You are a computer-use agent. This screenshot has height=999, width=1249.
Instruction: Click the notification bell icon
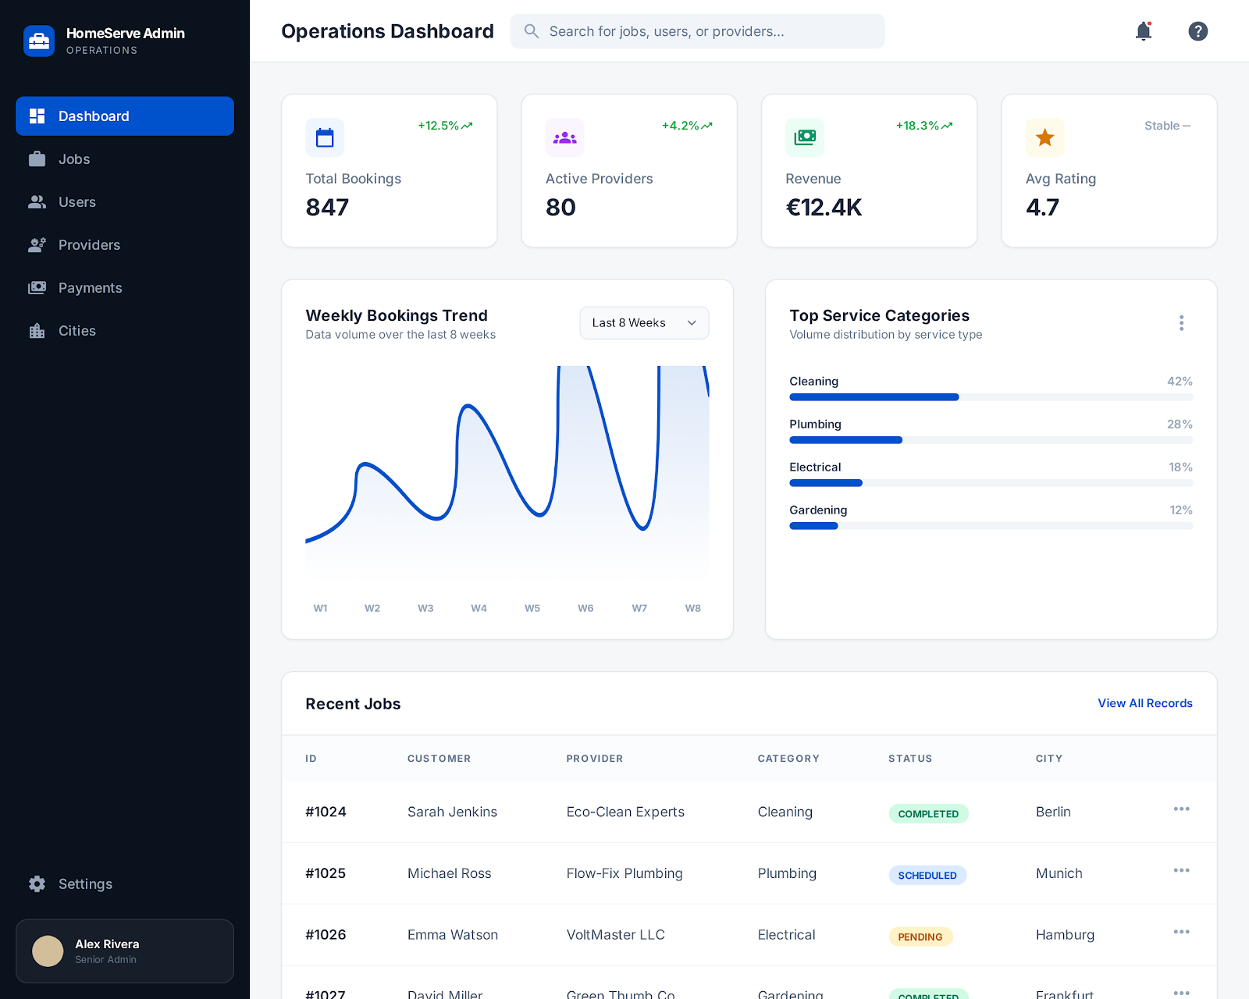1143,31
